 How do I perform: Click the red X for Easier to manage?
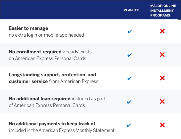coord(162,31)
